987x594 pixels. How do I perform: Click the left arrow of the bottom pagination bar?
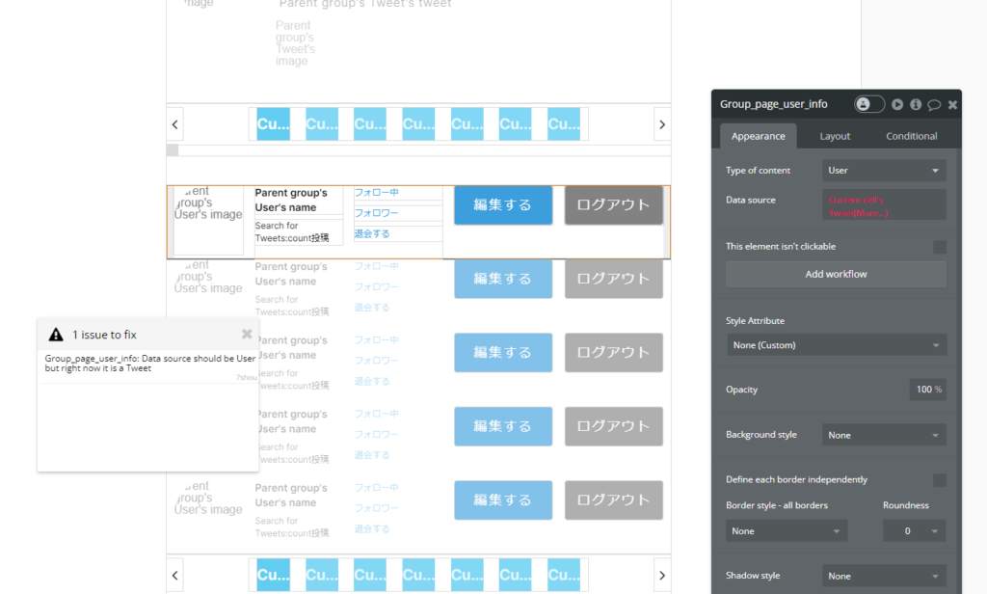tap(175, 575)
